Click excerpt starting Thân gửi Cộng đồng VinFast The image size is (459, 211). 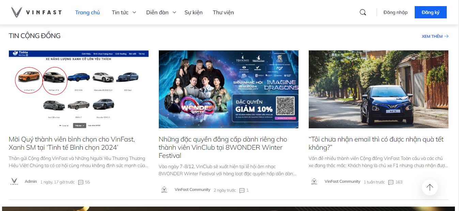pos(79,162)
